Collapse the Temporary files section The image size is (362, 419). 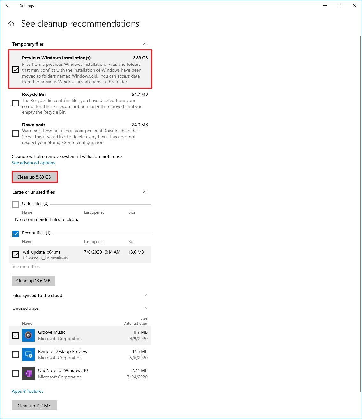pyautogui.click(x=145, y=44)
